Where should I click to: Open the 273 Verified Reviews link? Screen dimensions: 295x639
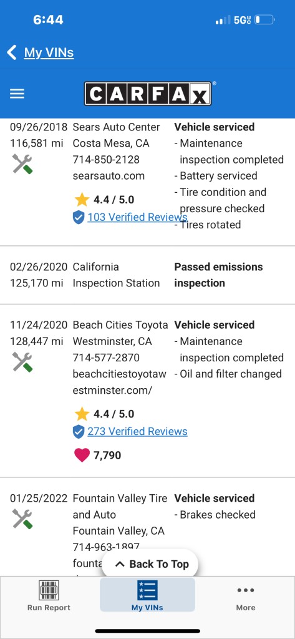[x=137, y=432]
